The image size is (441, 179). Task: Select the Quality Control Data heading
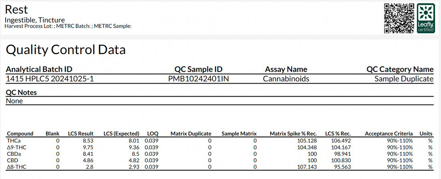click(66, 50)
